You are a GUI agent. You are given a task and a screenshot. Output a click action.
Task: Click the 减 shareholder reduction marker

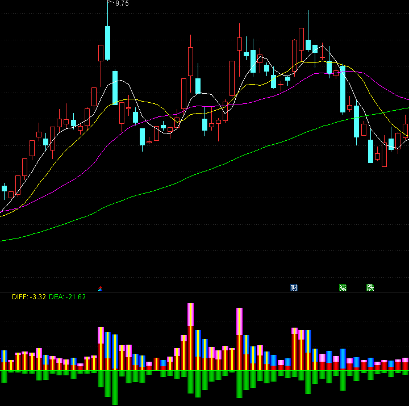[343, 288]
